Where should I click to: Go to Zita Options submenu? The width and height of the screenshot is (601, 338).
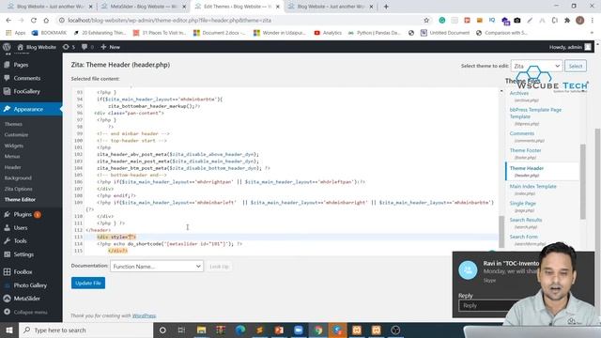pos(19,189)
